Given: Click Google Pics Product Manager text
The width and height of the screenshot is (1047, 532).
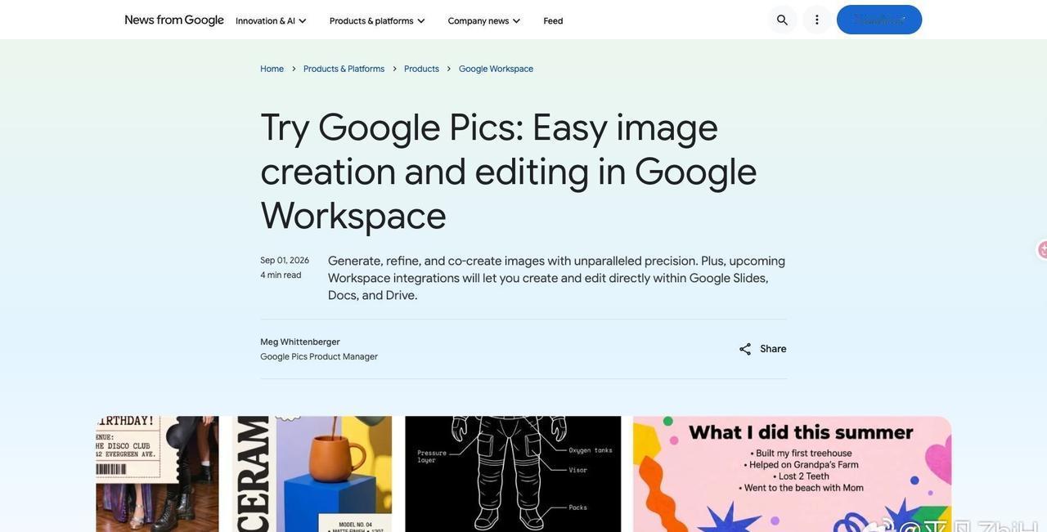Looking at the screenshot, I should pyautogui.click(x=319, y=356).
